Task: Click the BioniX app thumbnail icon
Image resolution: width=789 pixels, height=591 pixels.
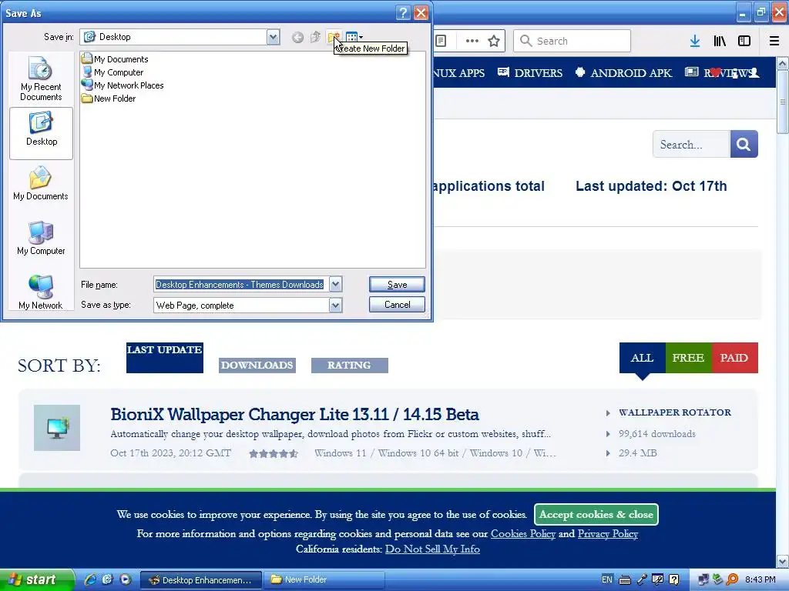Action: [x=57, y=428]
